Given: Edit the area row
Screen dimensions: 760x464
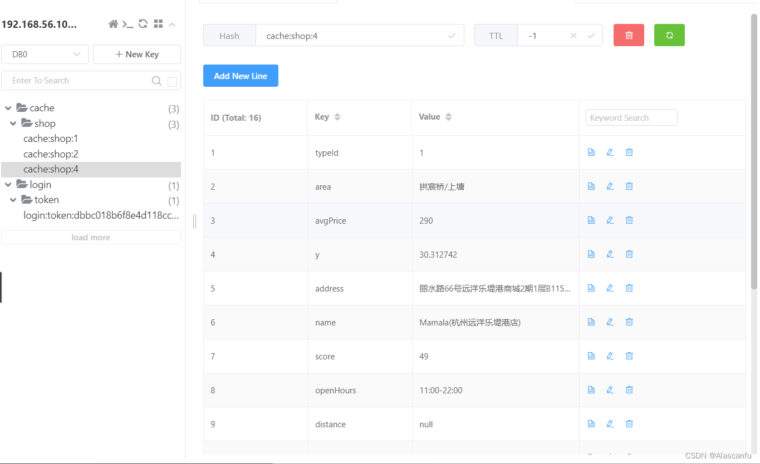Looking at the screenshot, I should click(x=610, y=186).
